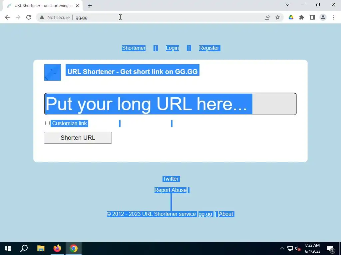Show hidden system tray icons
This screenshot has height=255, width=341.
[282, 248]
